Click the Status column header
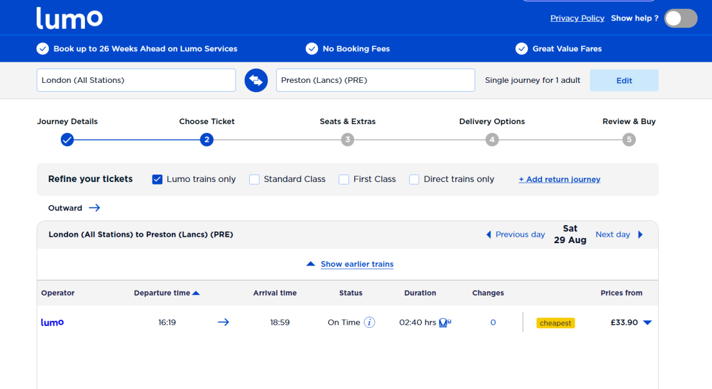Screen dimensions: 712x389 point(350,293)
